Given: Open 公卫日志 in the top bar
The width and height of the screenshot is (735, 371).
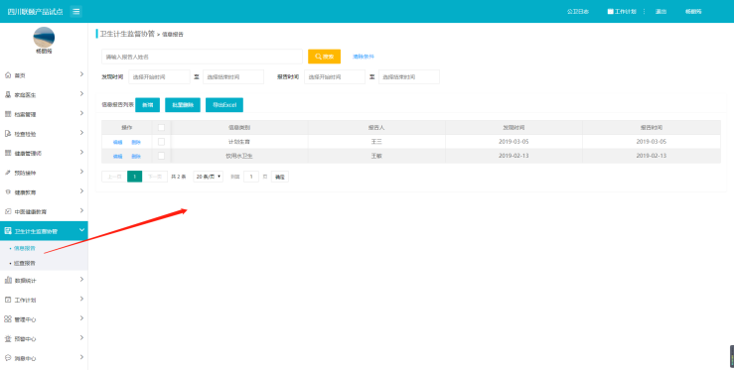Looking at the screenshot, I should [x=577, y=12].
